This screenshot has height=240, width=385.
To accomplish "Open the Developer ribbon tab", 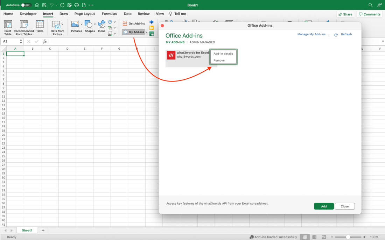I will 28,14.
